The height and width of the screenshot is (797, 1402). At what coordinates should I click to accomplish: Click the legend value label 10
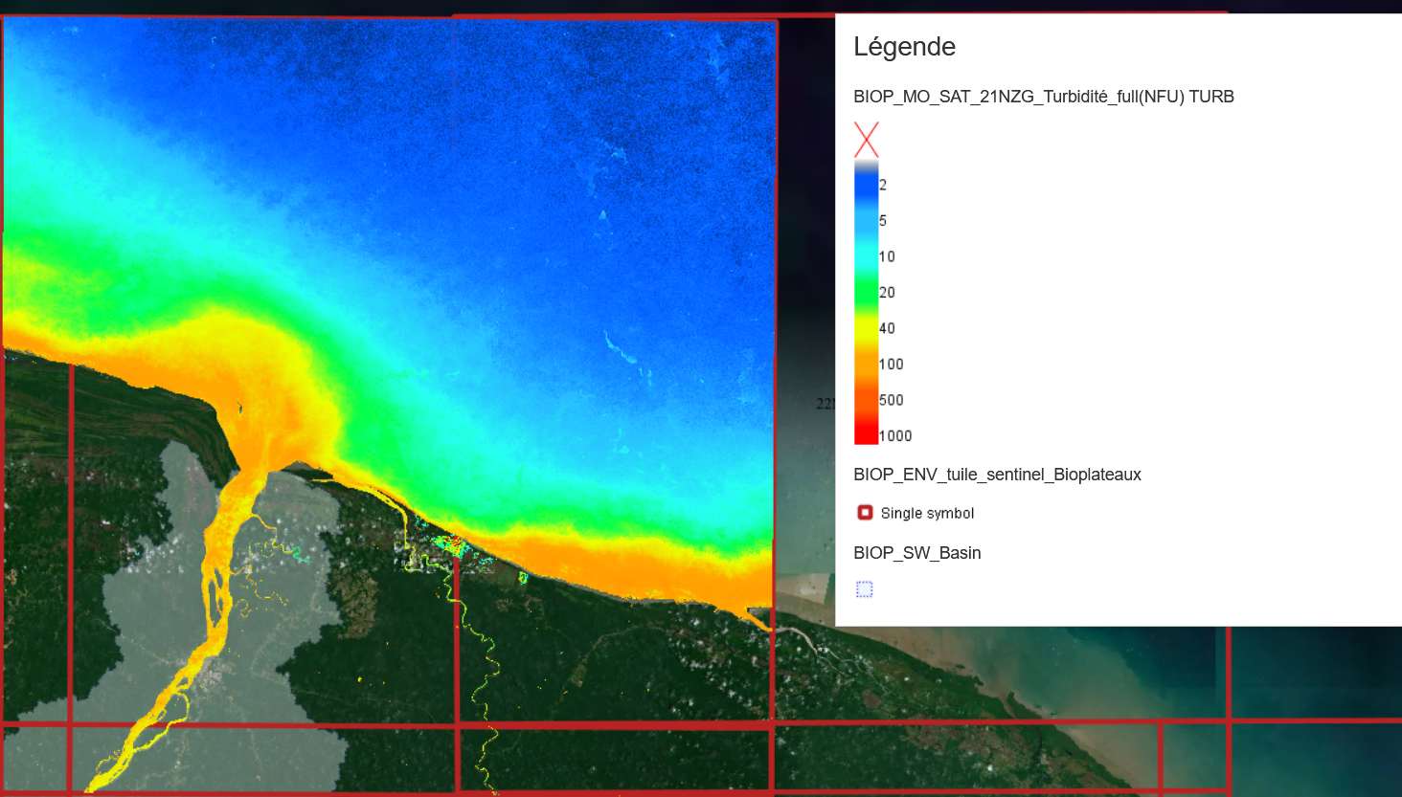887,256
